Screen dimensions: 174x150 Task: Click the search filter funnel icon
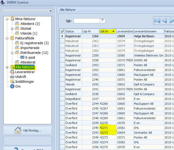[x=103, y=21]
